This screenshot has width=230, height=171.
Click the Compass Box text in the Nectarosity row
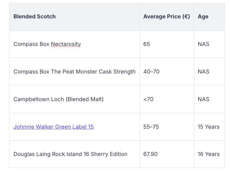tap(31, 44)
